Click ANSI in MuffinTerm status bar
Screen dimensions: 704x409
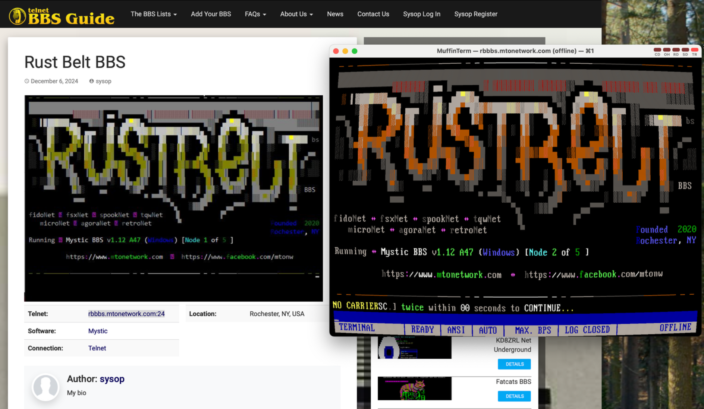click(456, 330)
